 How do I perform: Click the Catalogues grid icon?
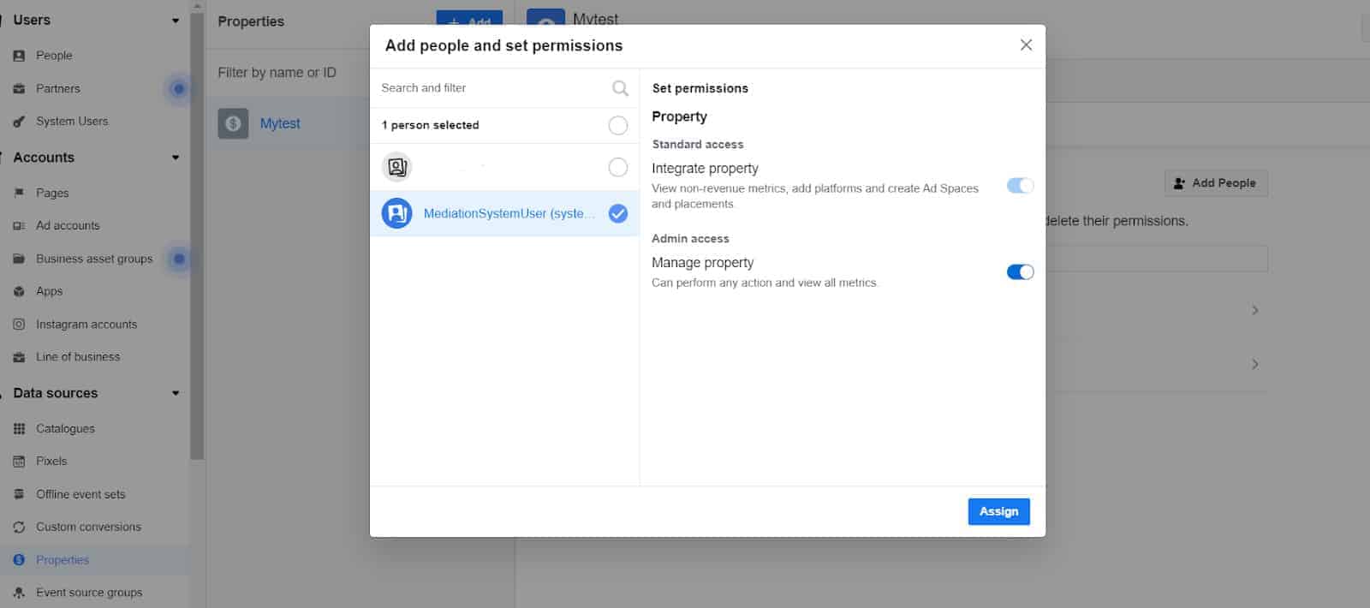[19, 429]
